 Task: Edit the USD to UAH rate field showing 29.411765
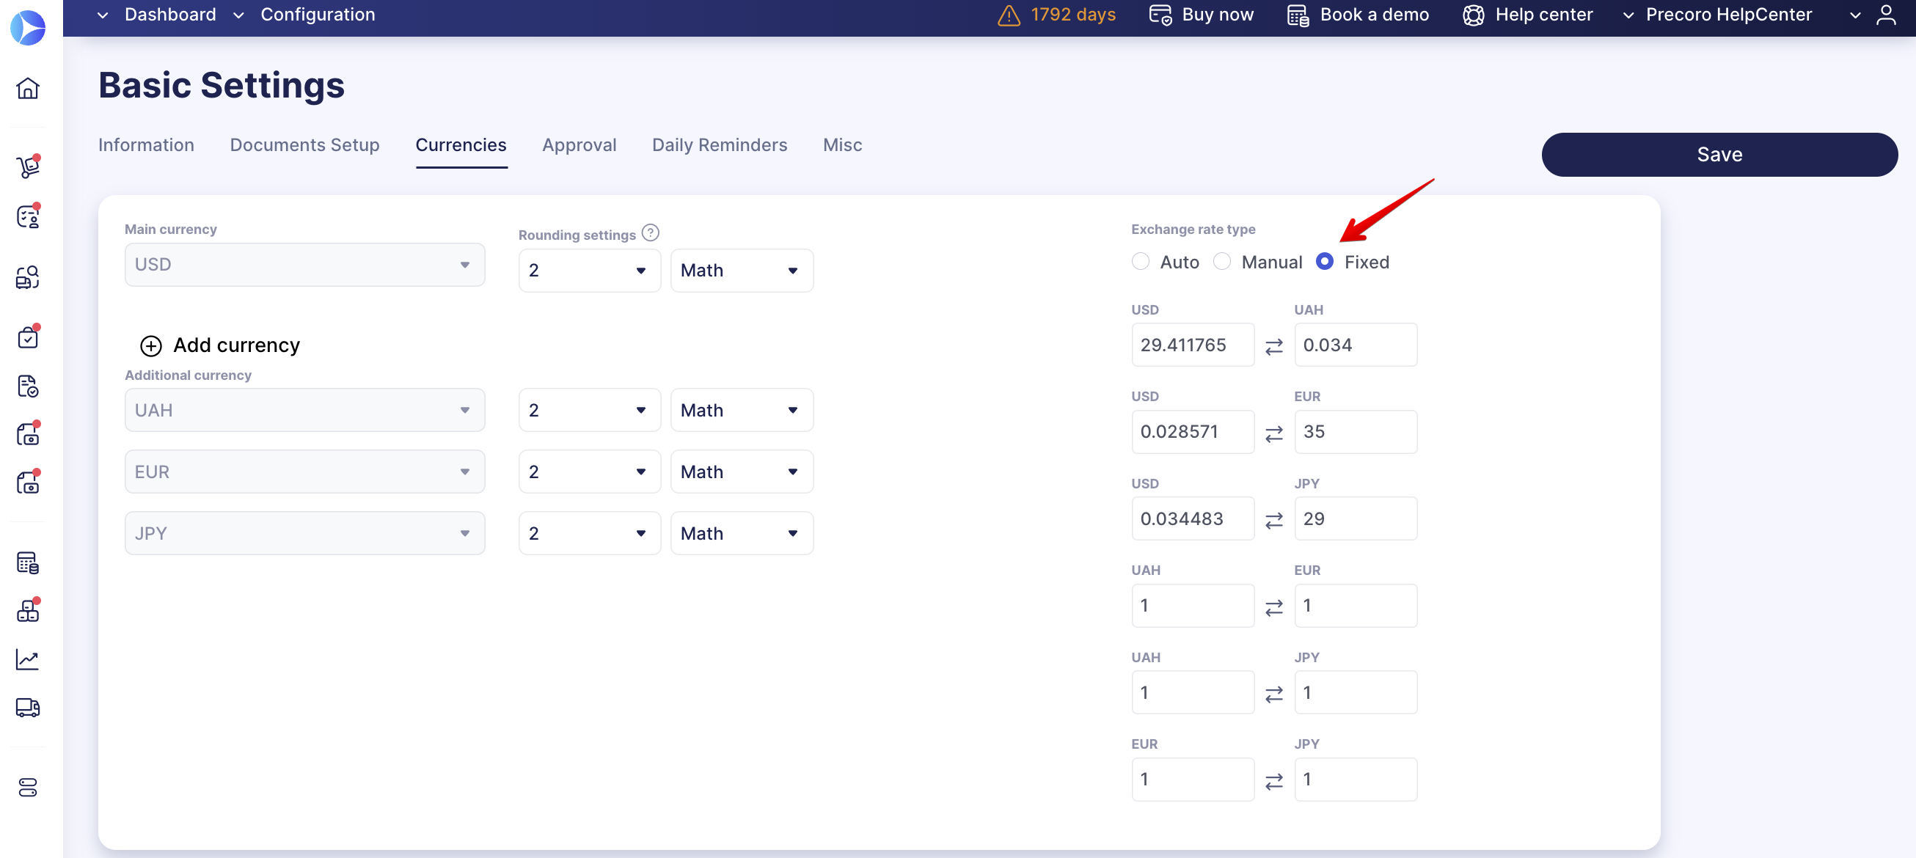[1191, 344]
